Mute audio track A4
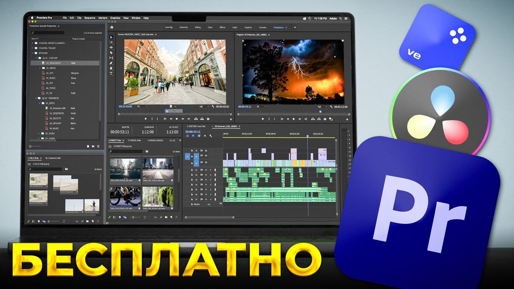The image size is (514, 289). [206, 184]
